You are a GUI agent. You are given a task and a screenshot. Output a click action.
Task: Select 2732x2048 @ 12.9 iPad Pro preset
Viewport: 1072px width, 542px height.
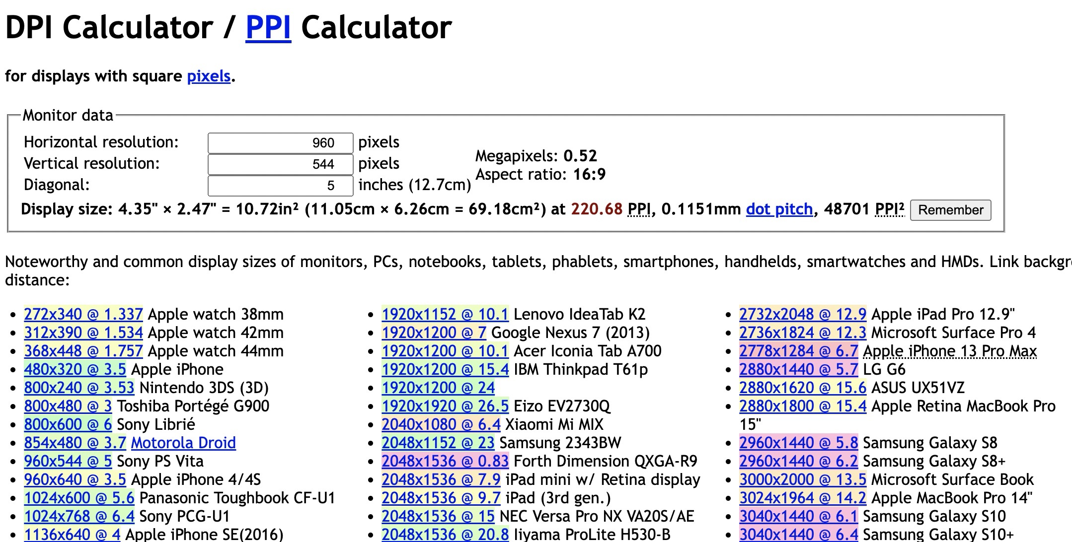coord(802,314)
